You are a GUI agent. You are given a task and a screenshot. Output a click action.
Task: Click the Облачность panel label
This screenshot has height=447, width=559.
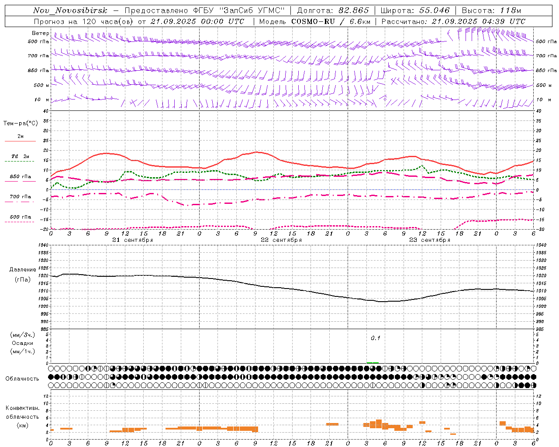[x=22, y=379]
